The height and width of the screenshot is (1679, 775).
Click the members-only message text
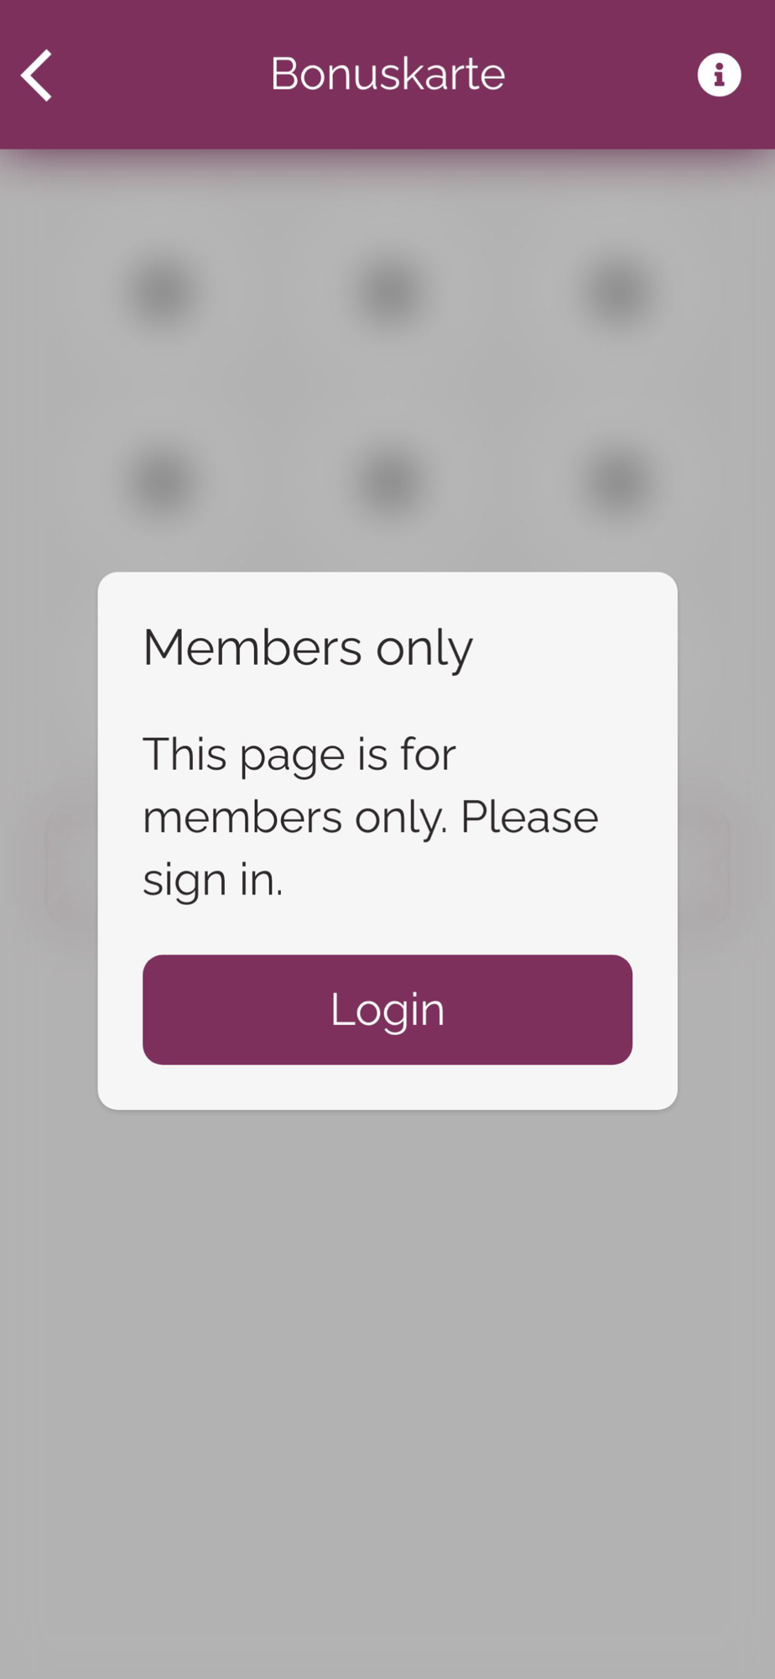click(371, 817)
